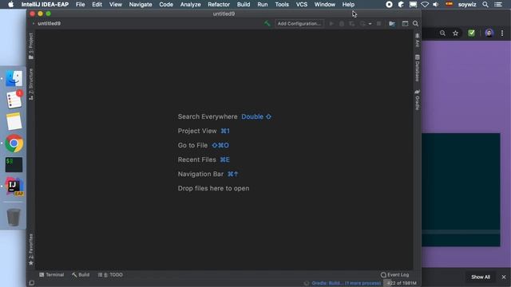Open Notes from the Dock
This screenshot has width=511, height=287.
pos(14,122)
